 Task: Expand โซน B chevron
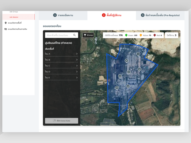pos(77,60)
